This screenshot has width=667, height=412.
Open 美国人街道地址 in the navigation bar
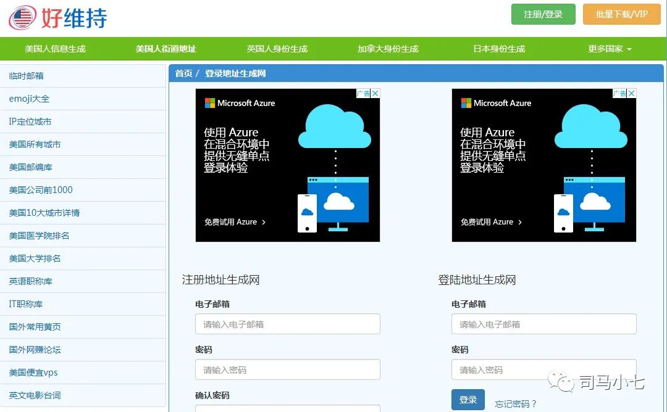point(166,49)
